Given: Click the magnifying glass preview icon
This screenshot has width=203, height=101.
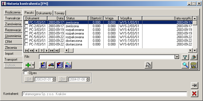Looking at the screenshot, I should 185,65.
